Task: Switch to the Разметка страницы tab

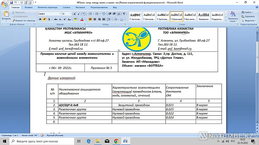Action: (48, 7)
